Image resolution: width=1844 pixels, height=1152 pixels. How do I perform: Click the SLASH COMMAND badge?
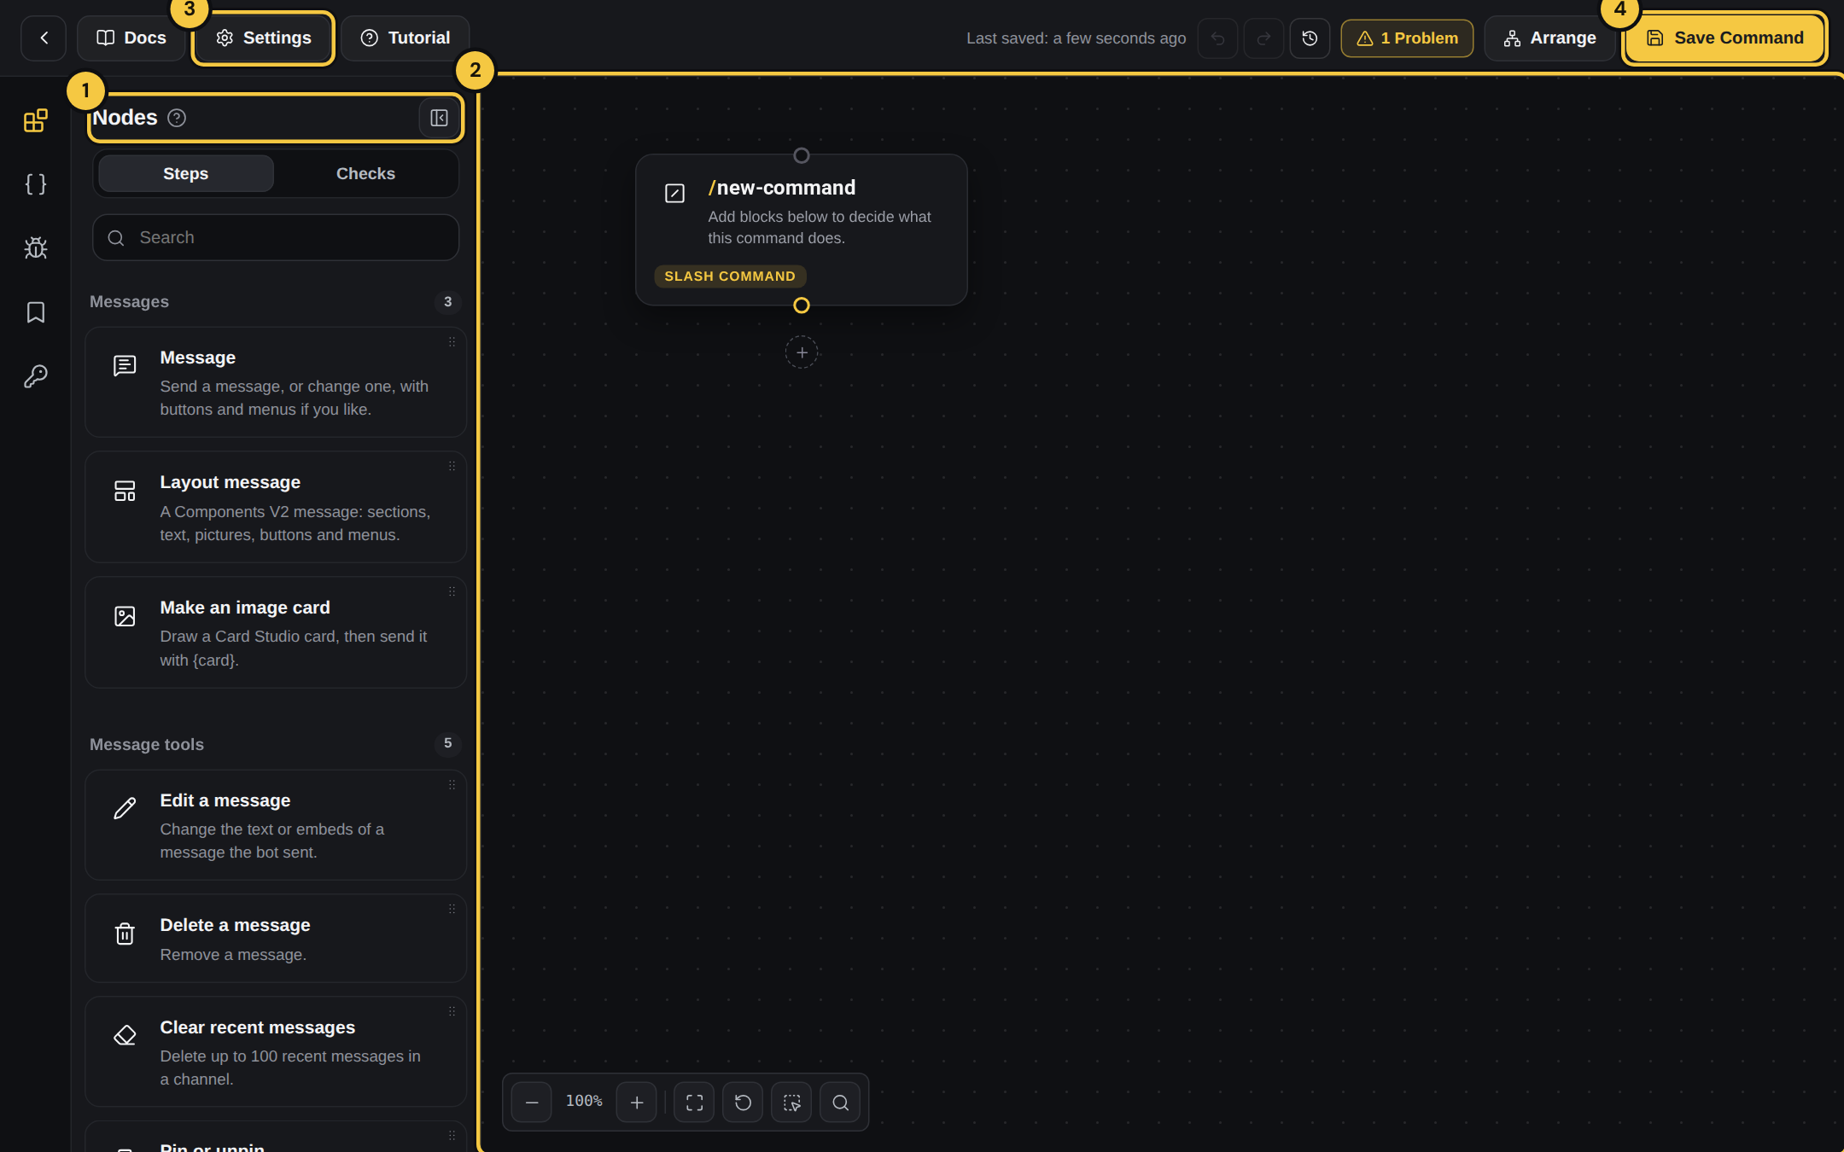tap(730, 276)
